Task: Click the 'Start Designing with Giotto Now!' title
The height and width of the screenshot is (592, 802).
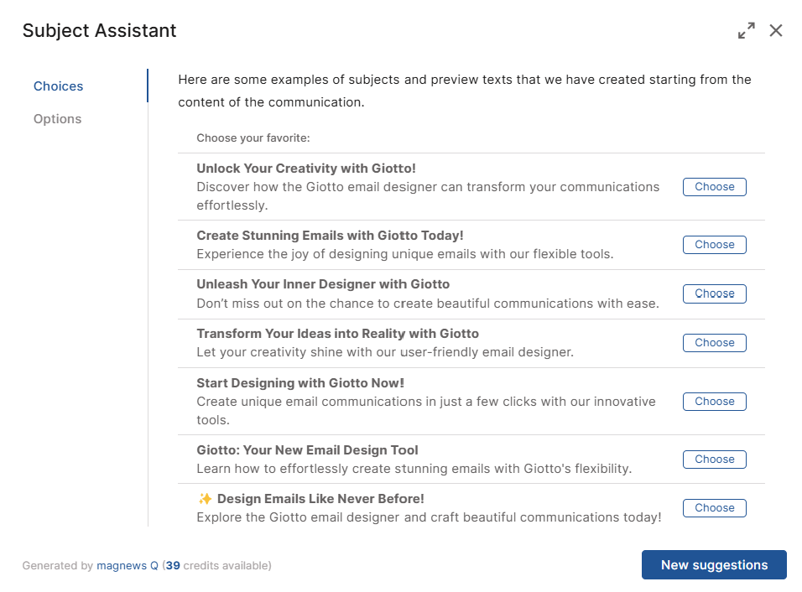Action: [x=300, y=383]
